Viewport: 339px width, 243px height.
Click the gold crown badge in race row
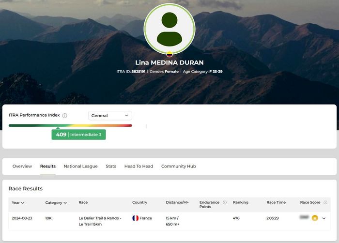(315, 218)
